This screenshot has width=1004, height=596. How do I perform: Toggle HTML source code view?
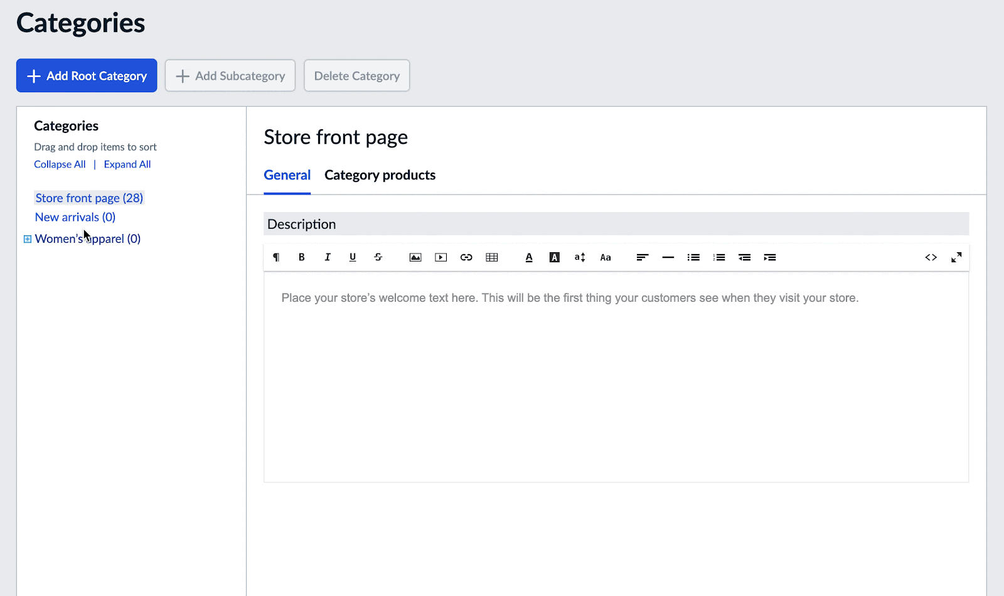[931, 257]
